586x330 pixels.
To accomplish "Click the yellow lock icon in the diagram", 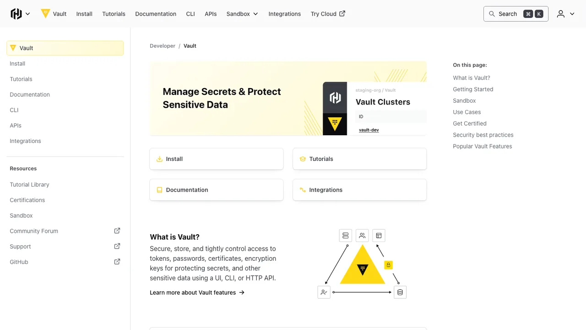I will [x=388, y=265].
